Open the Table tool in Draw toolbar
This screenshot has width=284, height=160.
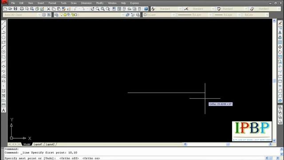point(4,105)
